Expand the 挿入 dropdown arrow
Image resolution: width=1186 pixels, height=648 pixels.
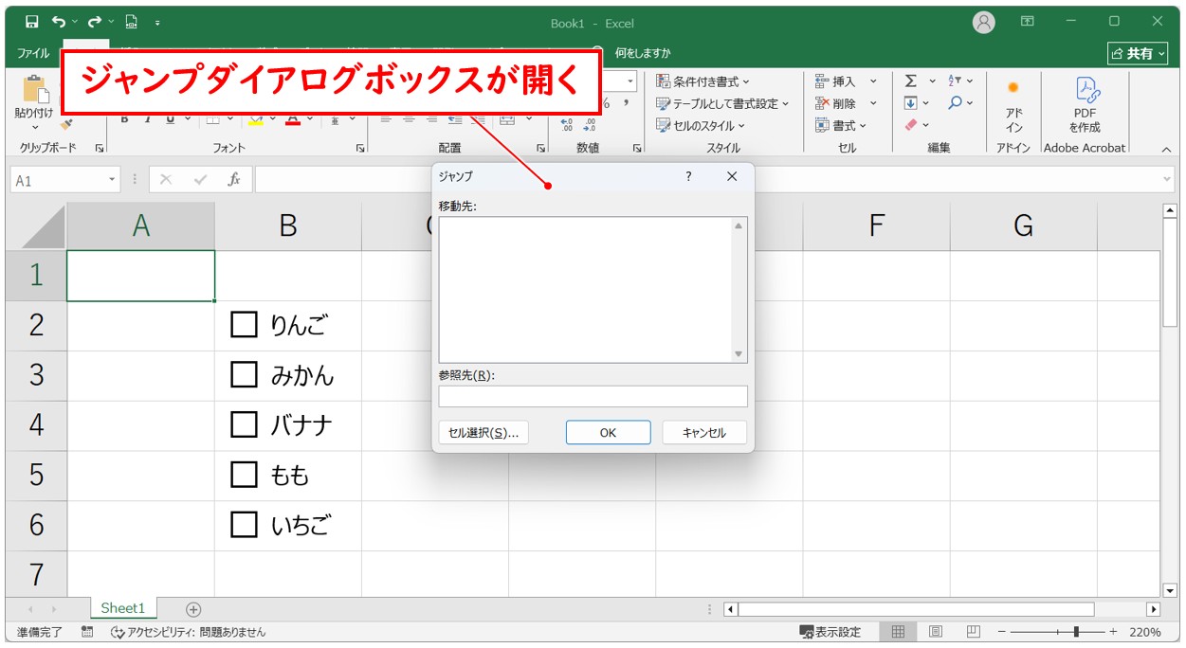(873, 81)
